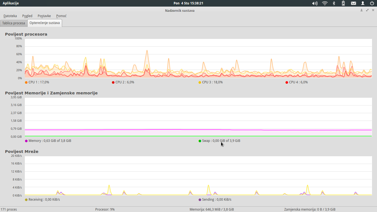Click the Aplikacije launcher button
The height and width of the screenshot is (212, 377).
[11, 3]
